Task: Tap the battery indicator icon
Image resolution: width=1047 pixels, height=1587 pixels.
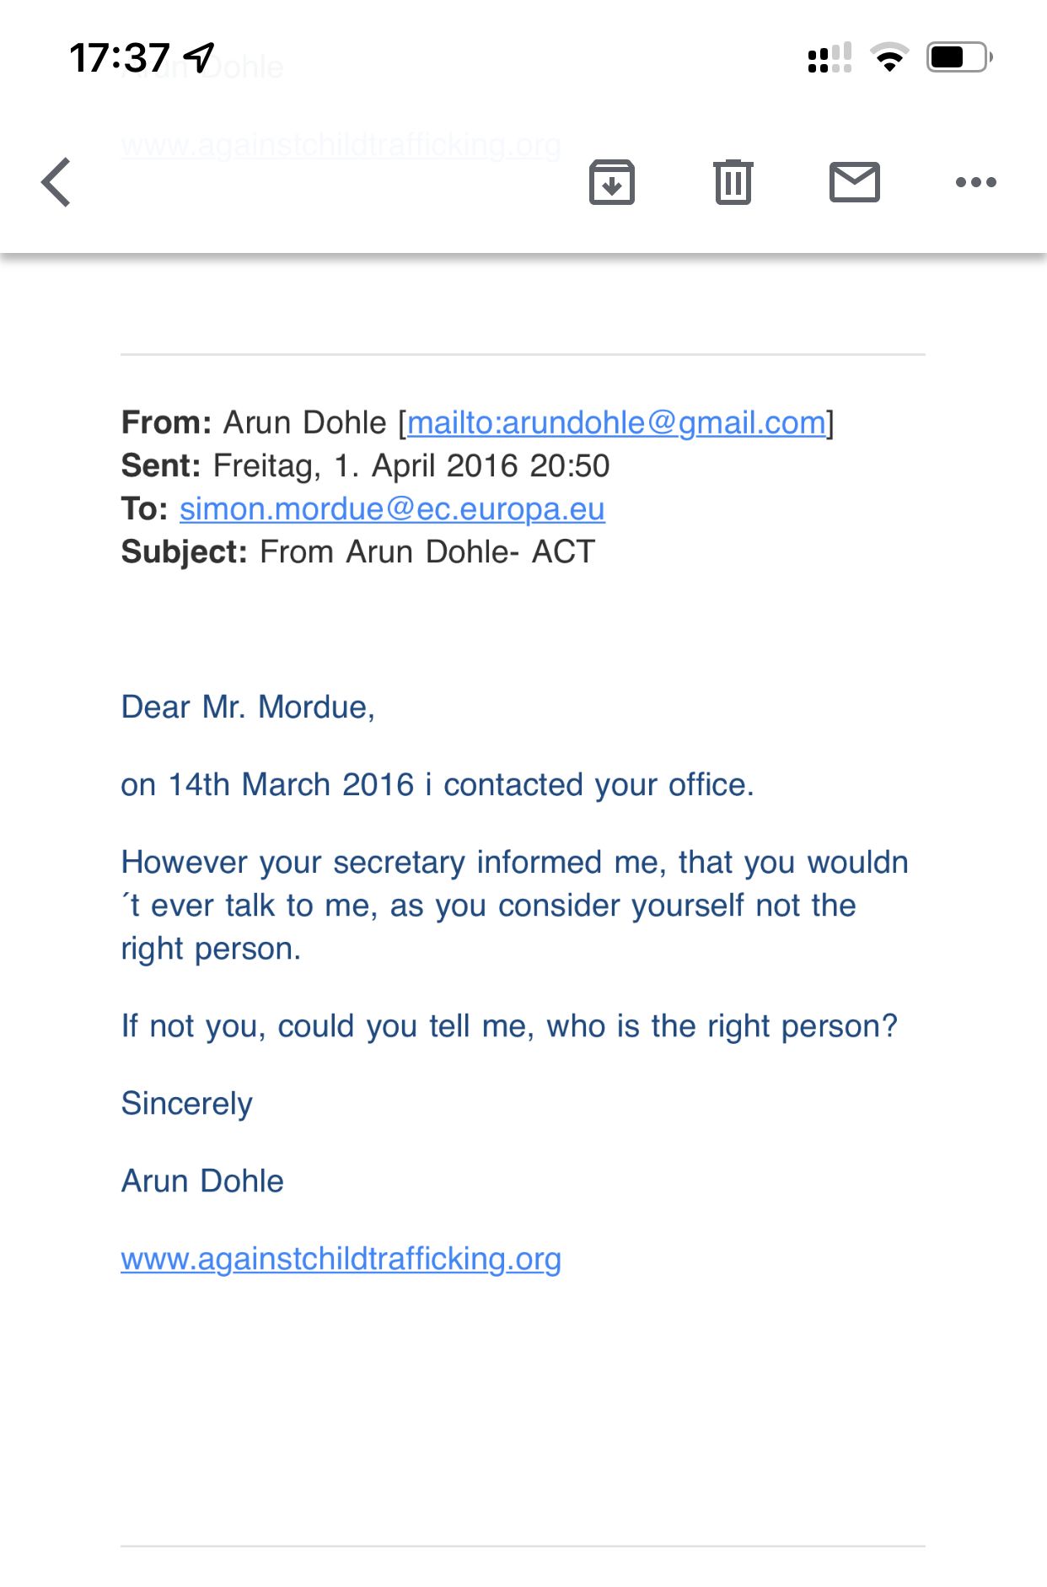Action: pos(958,57)
